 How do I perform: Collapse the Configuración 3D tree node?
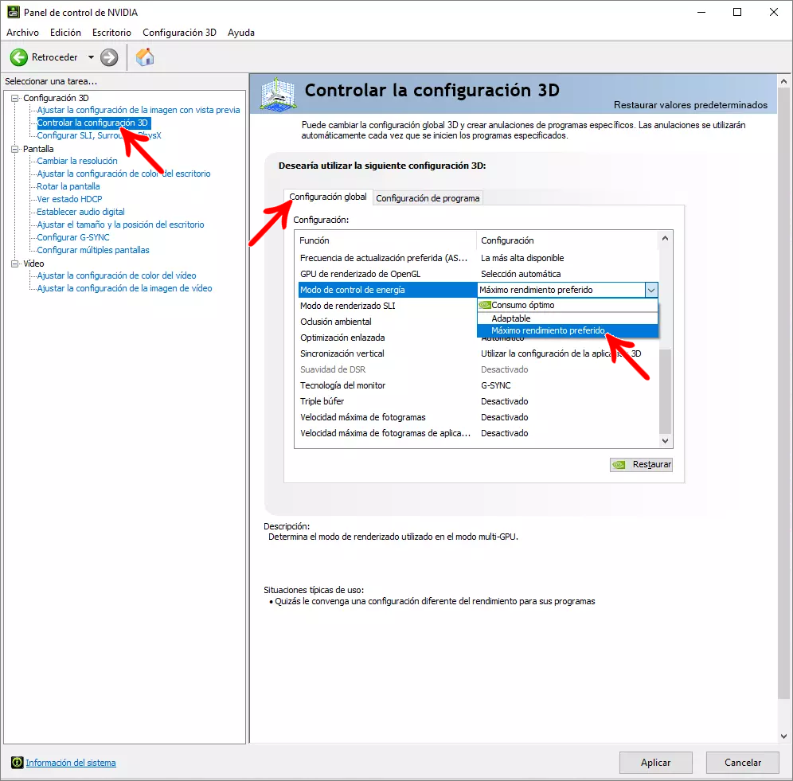click(x=14, y=98)
